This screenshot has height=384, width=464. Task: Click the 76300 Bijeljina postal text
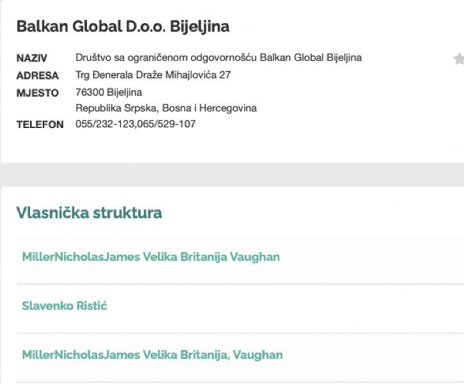pyautogui.click(x=109, y=92)
